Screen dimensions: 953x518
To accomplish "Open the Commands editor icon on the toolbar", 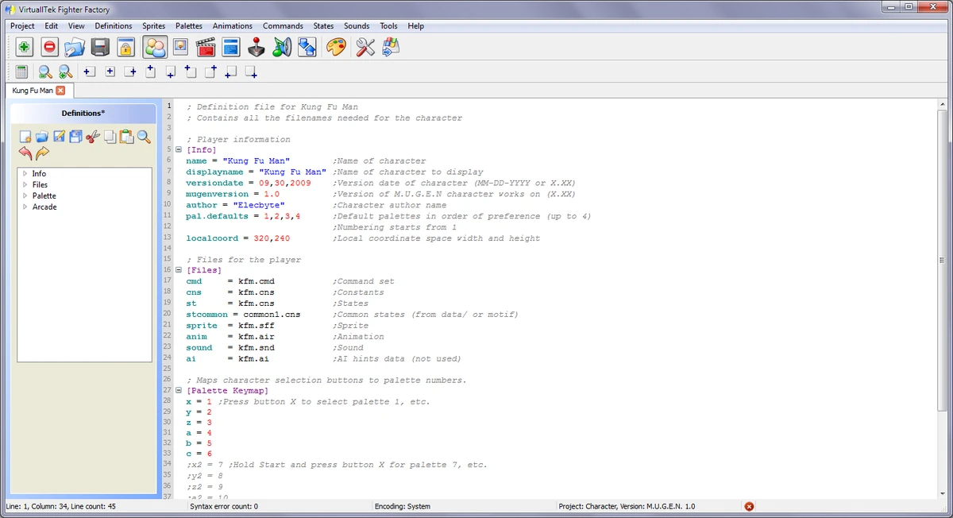I will tap(230, 47).
